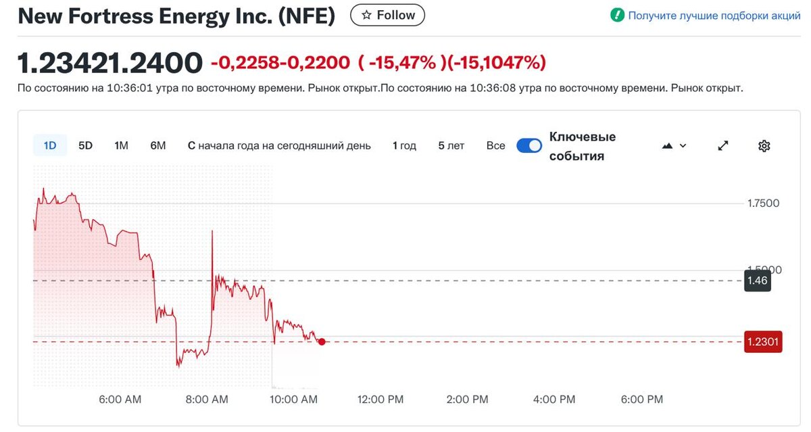Switch chart to 1 год range
Image resolution: width=811 pixels, height=432 pixels.
[x=404, y=145]
